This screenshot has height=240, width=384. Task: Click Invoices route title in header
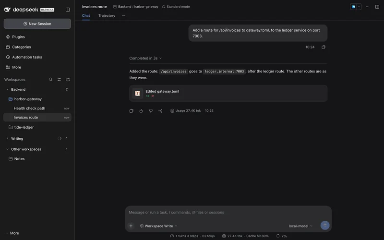tap(94, 7)
